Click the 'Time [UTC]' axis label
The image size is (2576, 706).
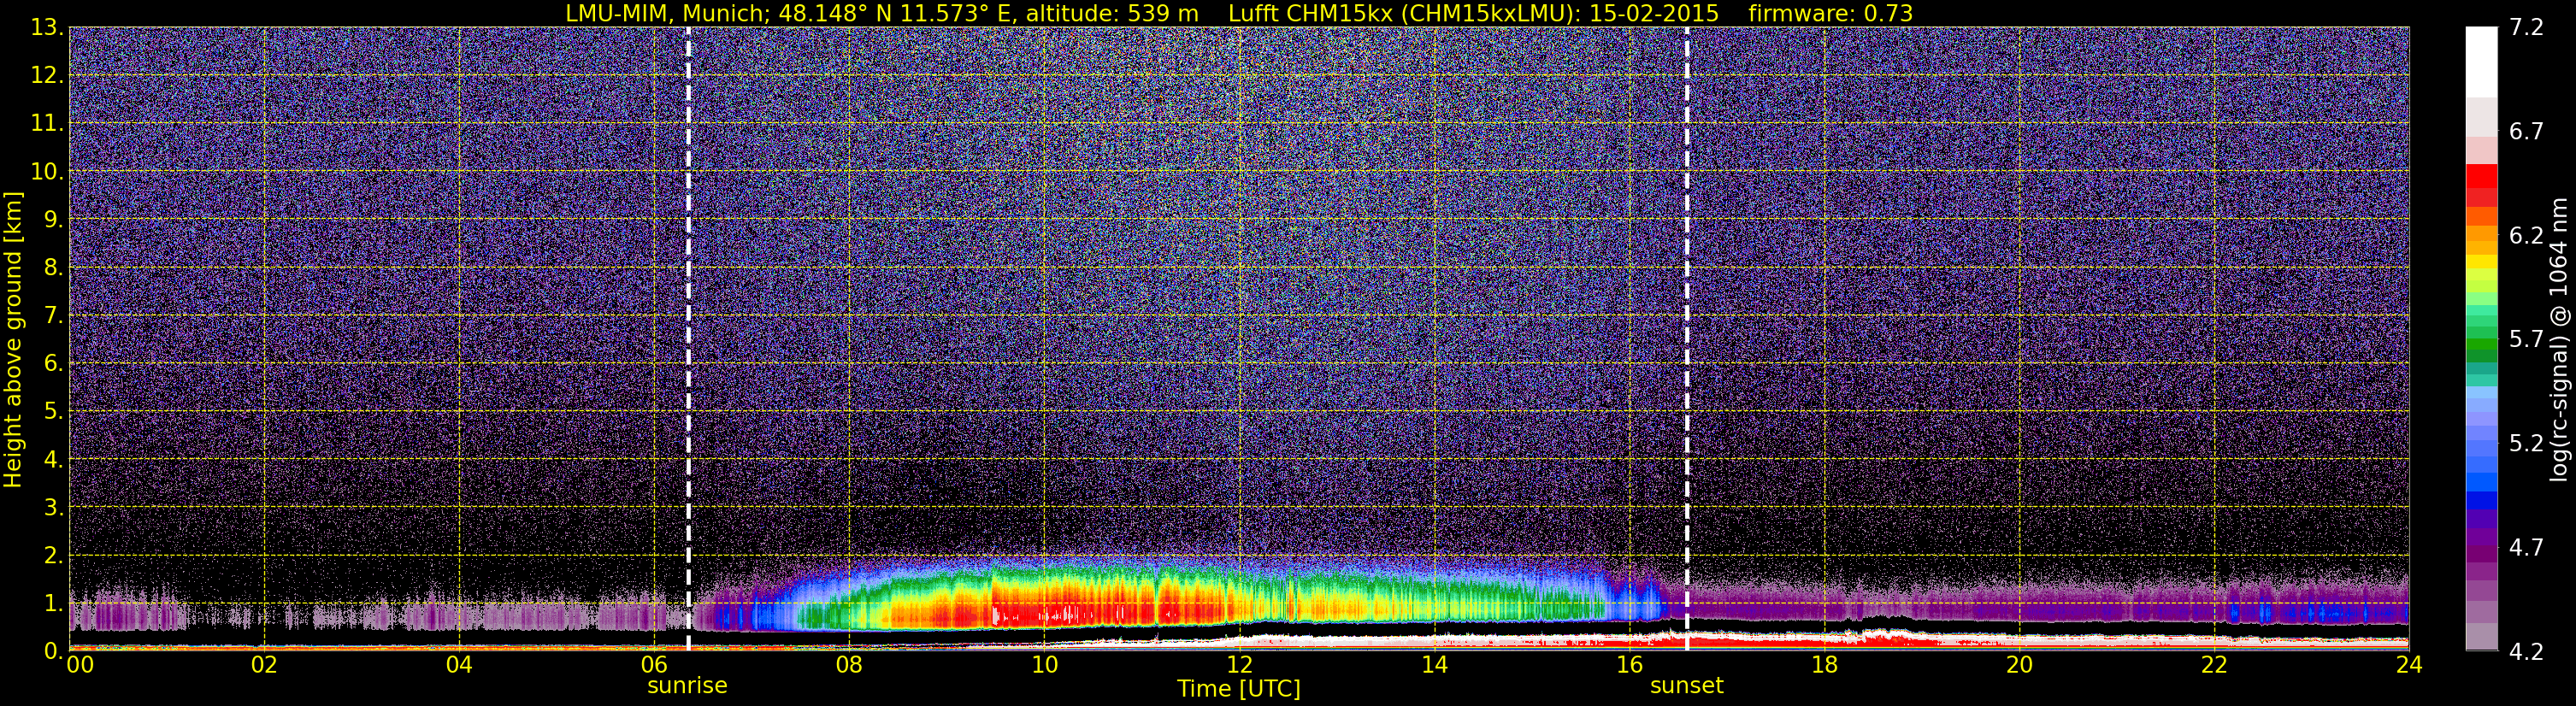[x=1239, y=689]
